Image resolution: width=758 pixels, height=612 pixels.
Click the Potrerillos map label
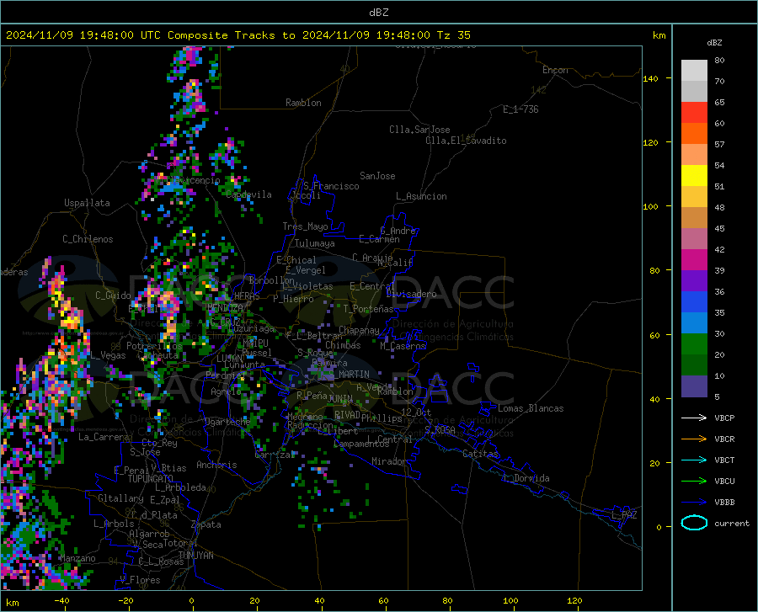tap(154, 346)
